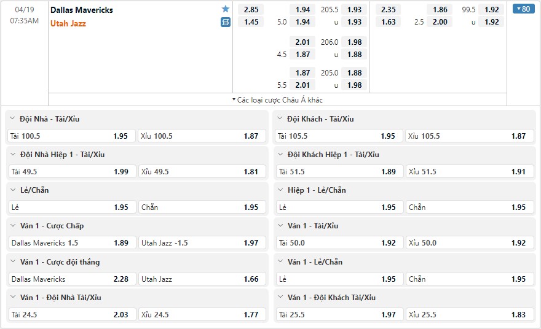This screenshot has width=541, height=329.
Task: Pick first-half Utah Jazz odds 1.63
Action: 388,22
